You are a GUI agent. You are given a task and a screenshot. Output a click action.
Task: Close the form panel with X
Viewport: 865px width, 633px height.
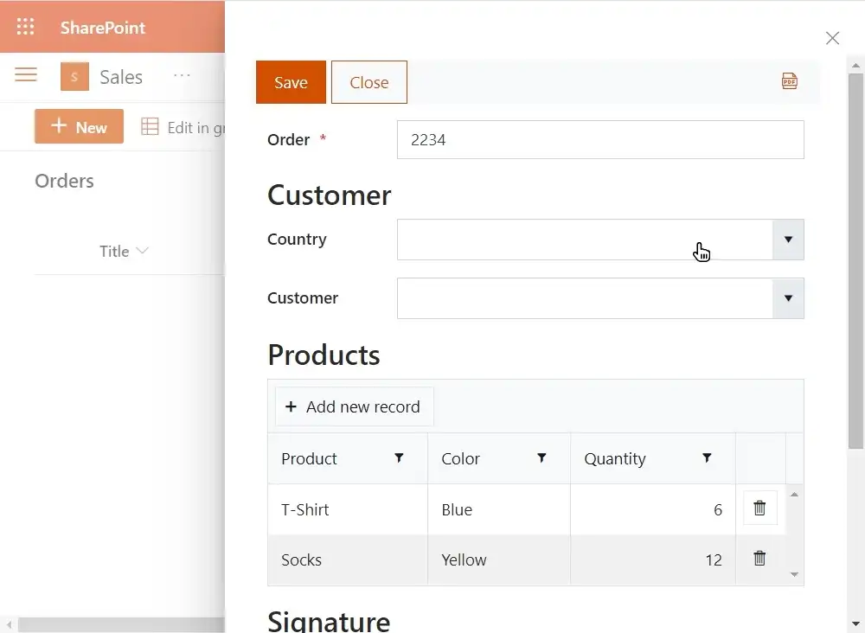832,38
